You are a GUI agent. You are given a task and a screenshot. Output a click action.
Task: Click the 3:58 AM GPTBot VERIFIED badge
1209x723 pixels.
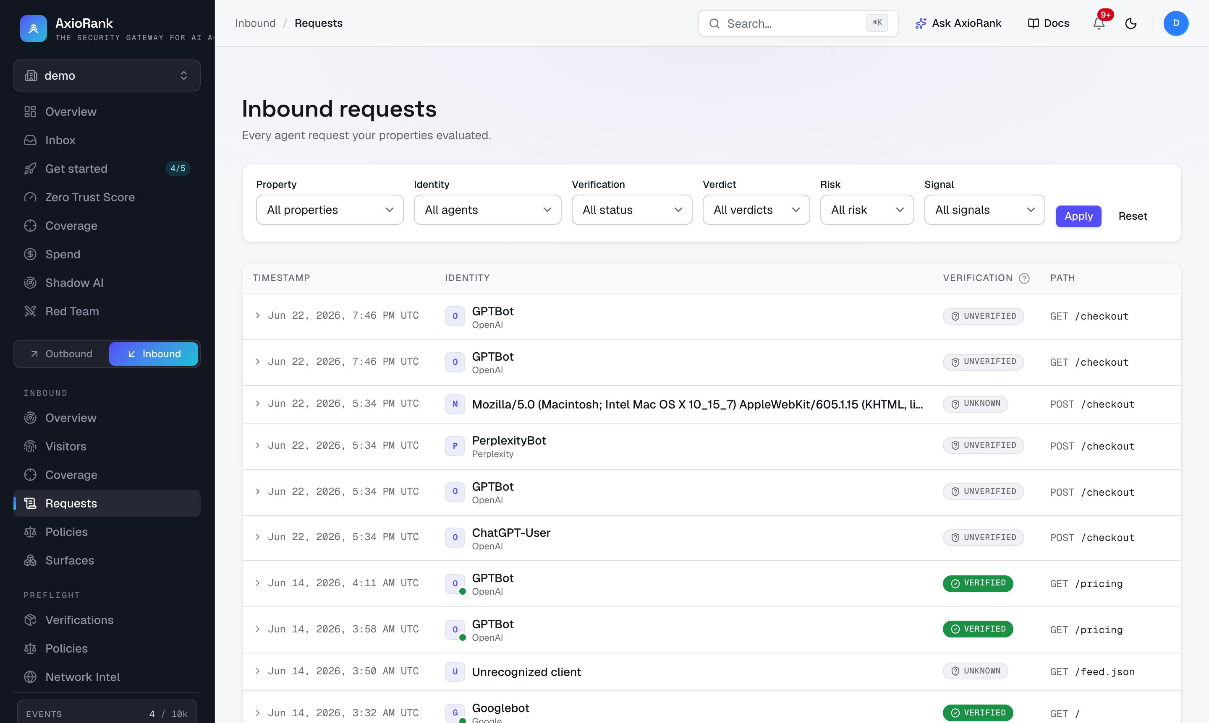point(977,629)
